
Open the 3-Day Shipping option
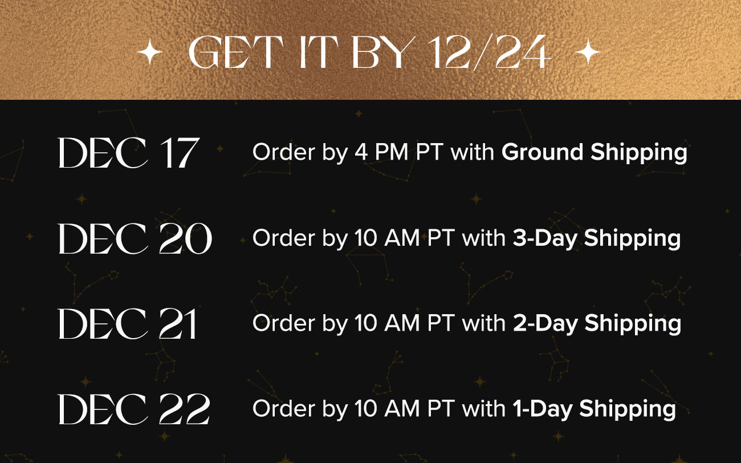click(597, 238)
